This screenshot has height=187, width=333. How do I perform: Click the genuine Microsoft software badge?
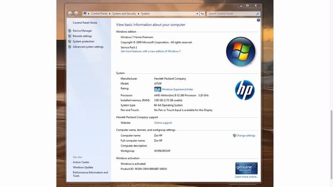pos(246,168)
